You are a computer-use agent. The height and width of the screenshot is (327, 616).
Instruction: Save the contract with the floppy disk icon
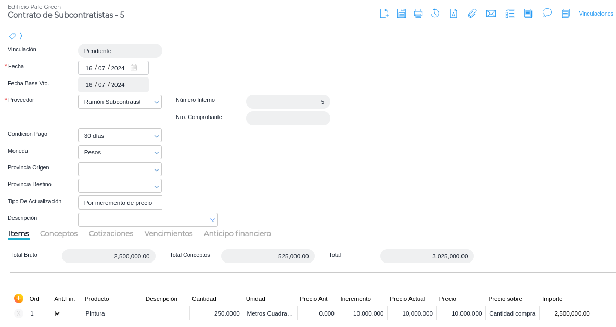point(402,14)
